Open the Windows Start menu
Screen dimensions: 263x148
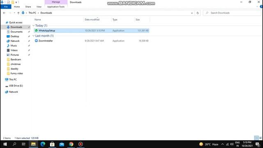coord(5,144)
